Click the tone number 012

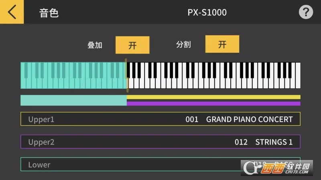241,142
